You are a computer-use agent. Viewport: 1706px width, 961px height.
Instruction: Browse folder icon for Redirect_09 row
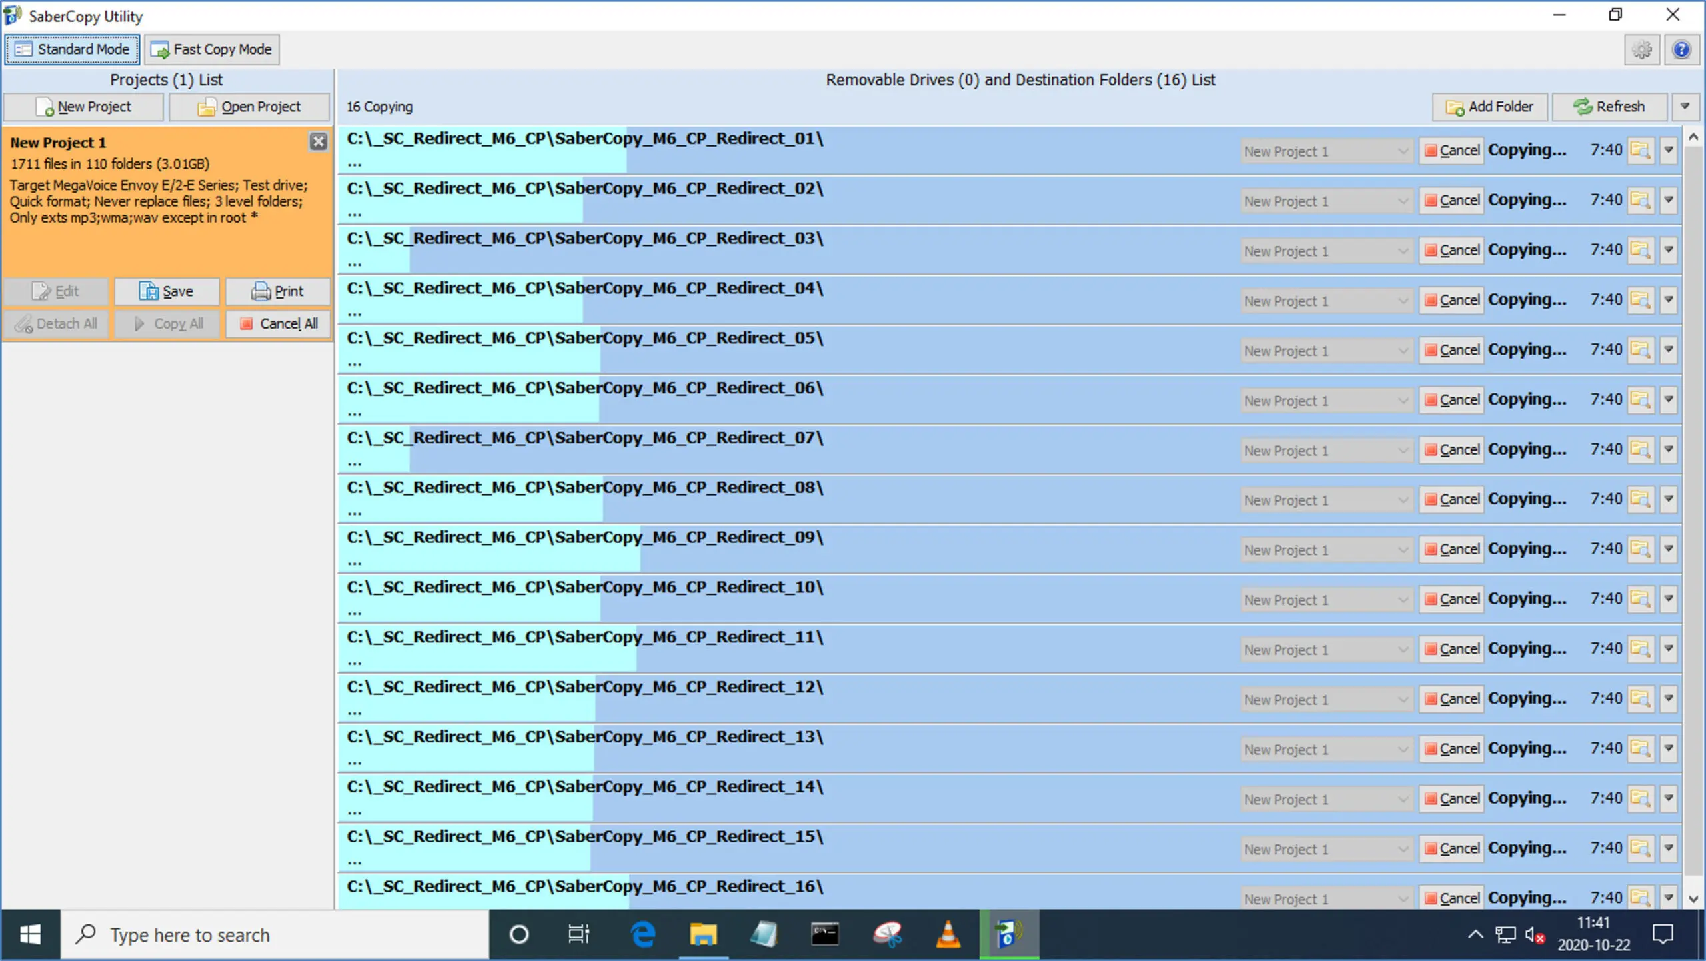[x=1641, y=549]
